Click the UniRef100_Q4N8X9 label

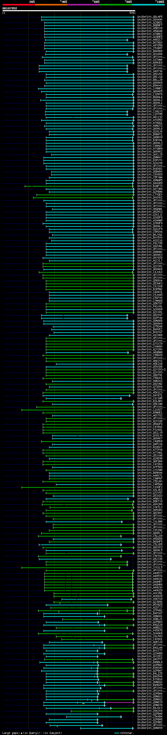coord(150,137)
